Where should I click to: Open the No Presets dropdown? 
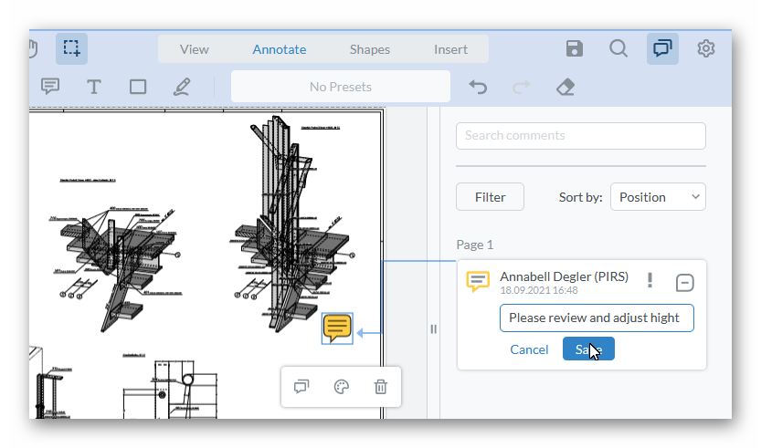coord(341,87)
